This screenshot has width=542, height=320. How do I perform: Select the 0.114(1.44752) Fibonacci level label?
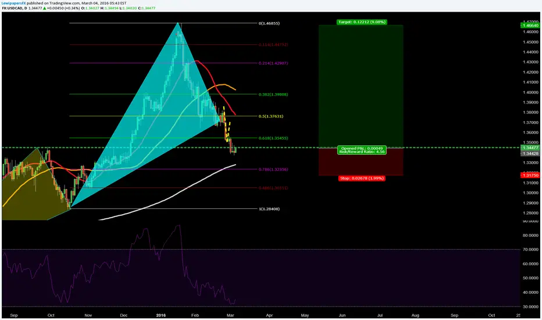tap(273, 45)
